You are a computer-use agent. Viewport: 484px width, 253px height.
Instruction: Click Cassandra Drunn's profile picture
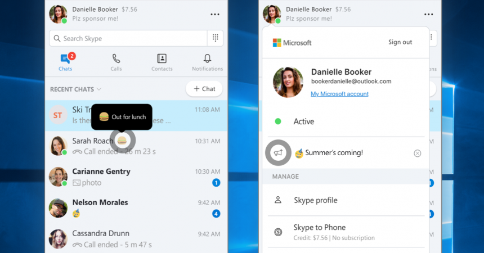point(58,239)
